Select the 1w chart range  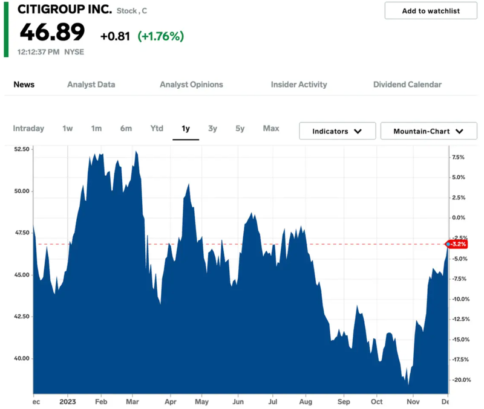click(x=68, y=128)
